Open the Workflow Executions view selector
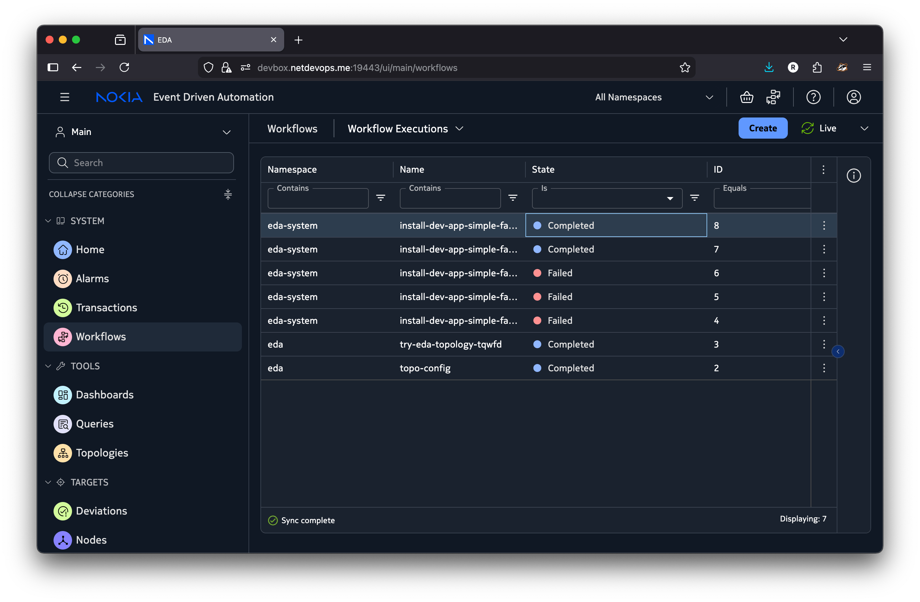This screenshot has width=920, height=602. [x=405, y=129]
